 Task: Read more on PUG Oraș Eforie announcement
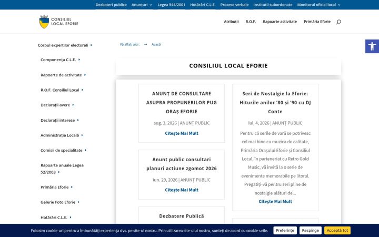point(182,133)
